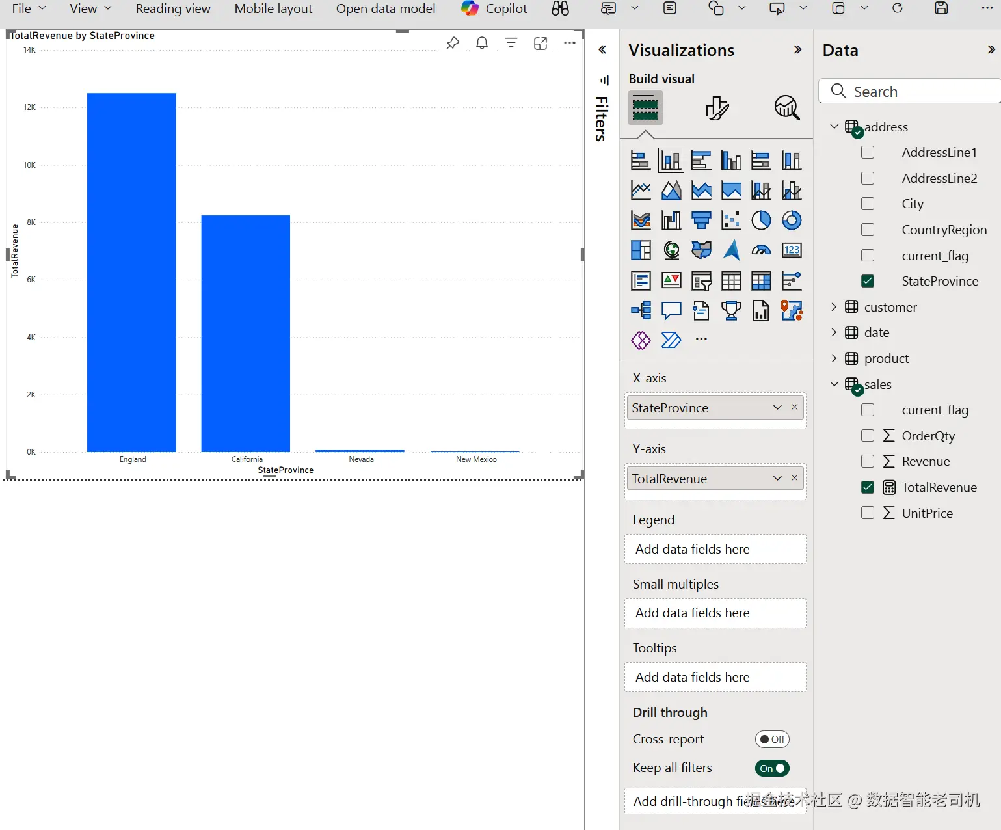Open the TotalRevenue Y-axis field dropdown
This screenshot has height=830, width=1001.
point(777,478)
